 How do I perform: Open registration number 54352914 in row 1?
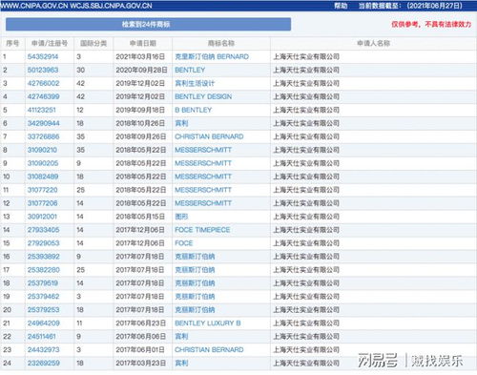(43, 56)
